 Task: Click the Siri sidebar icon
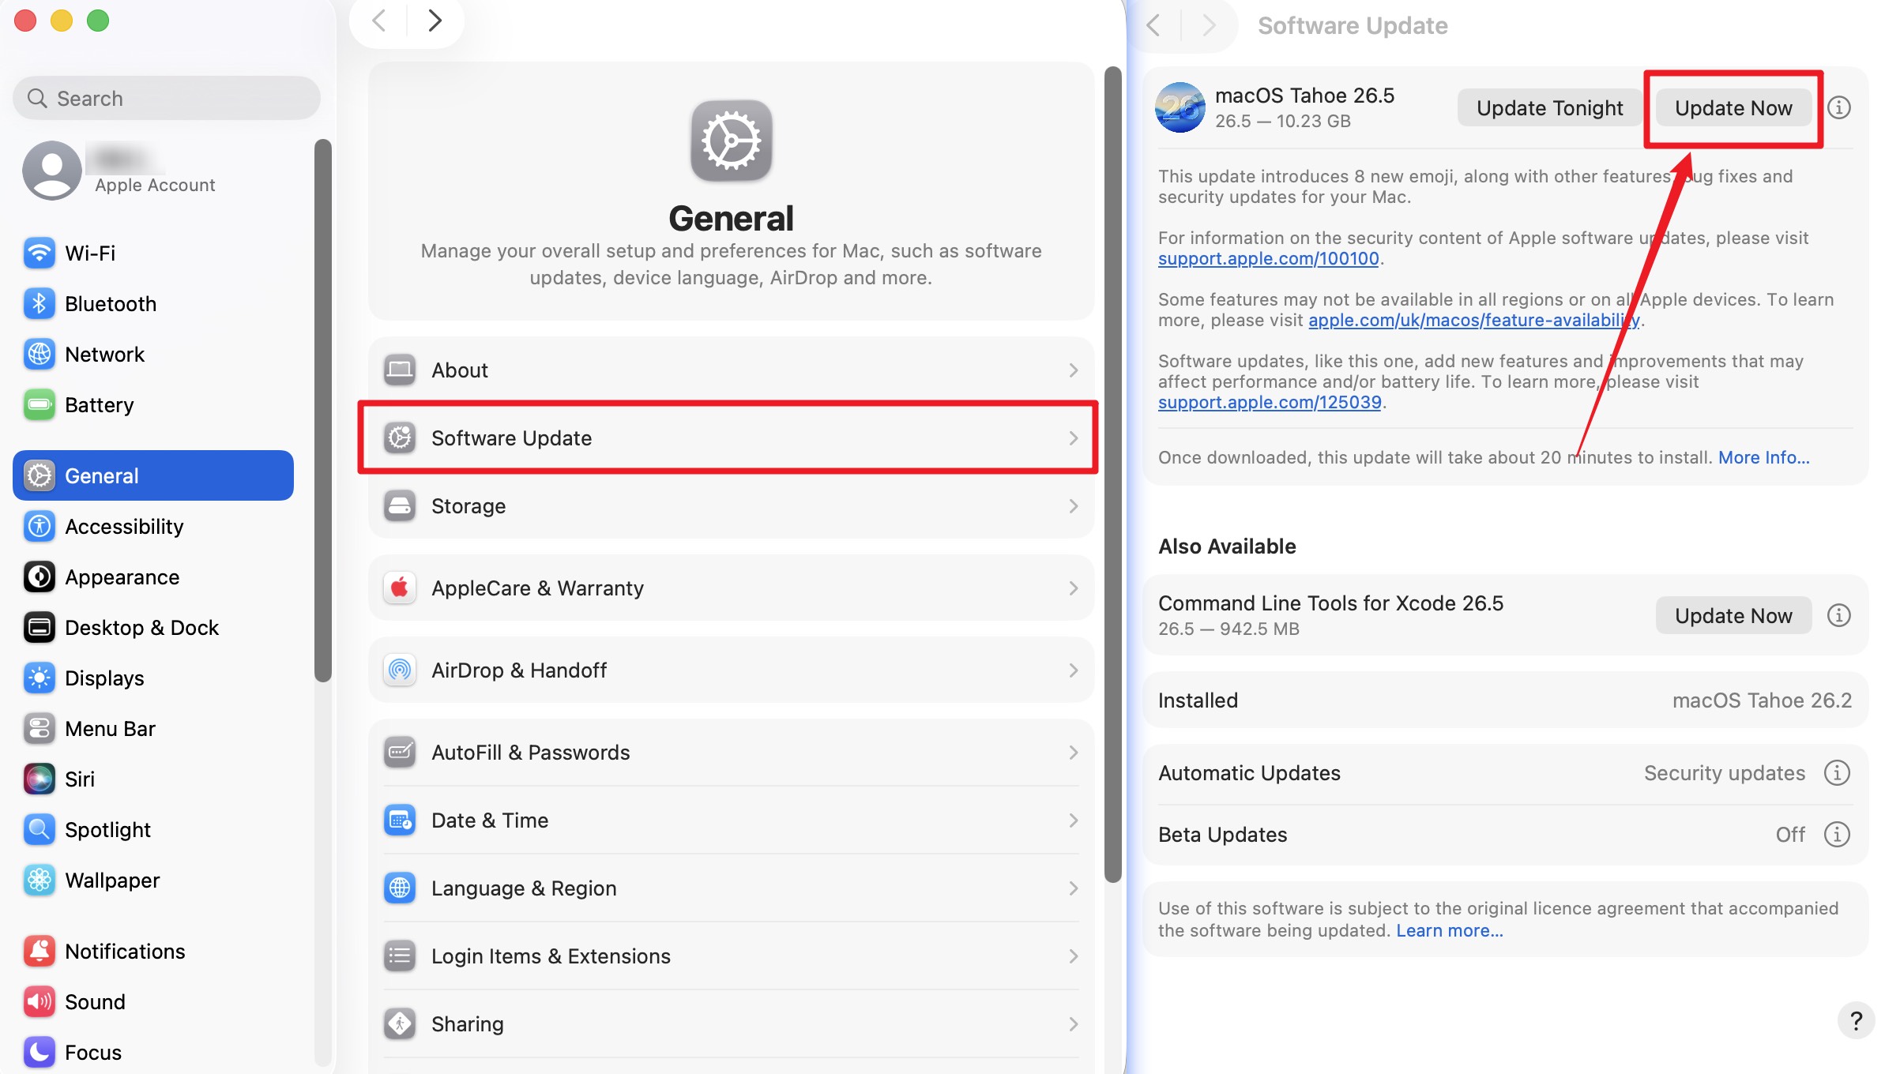point(39,779)
